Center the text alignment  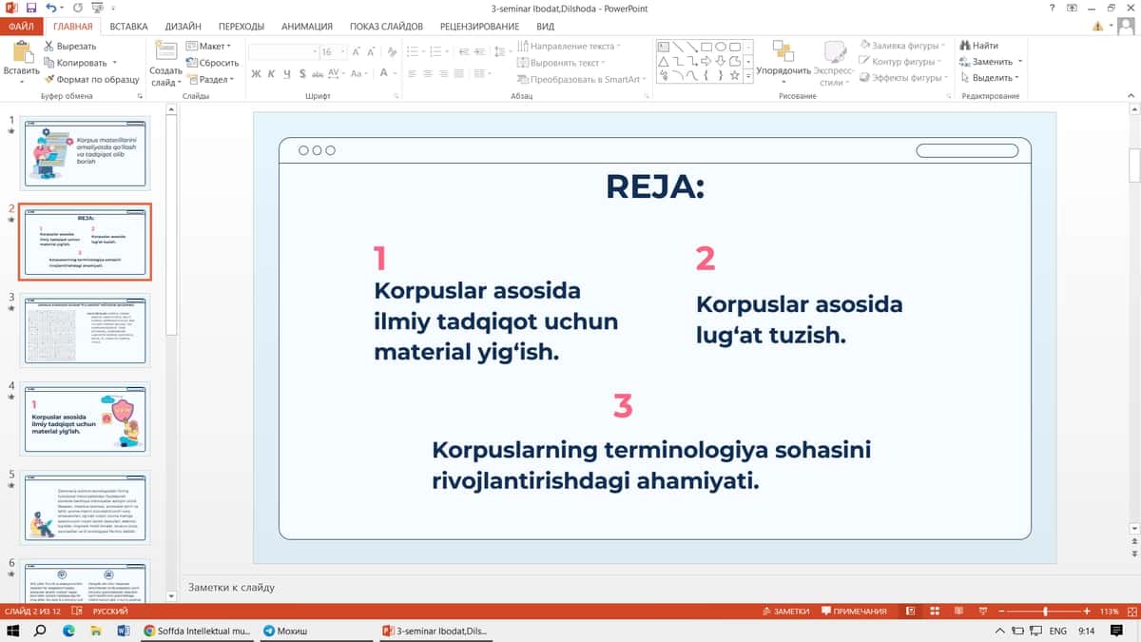pyautogui.click(x=428, y=73)
